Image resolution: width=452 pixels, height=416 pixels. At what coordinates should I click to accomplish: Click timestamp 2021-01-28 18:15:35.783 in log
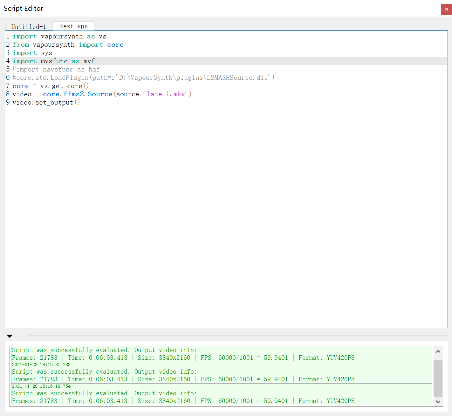(41, 365)
